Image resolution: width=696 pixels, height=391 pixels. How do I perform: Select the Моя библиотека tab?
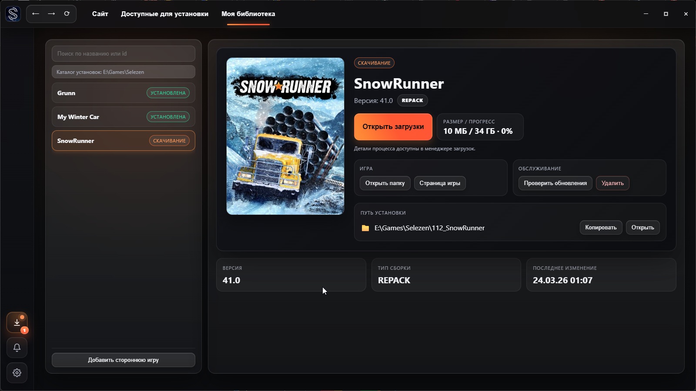pos(248,14)
